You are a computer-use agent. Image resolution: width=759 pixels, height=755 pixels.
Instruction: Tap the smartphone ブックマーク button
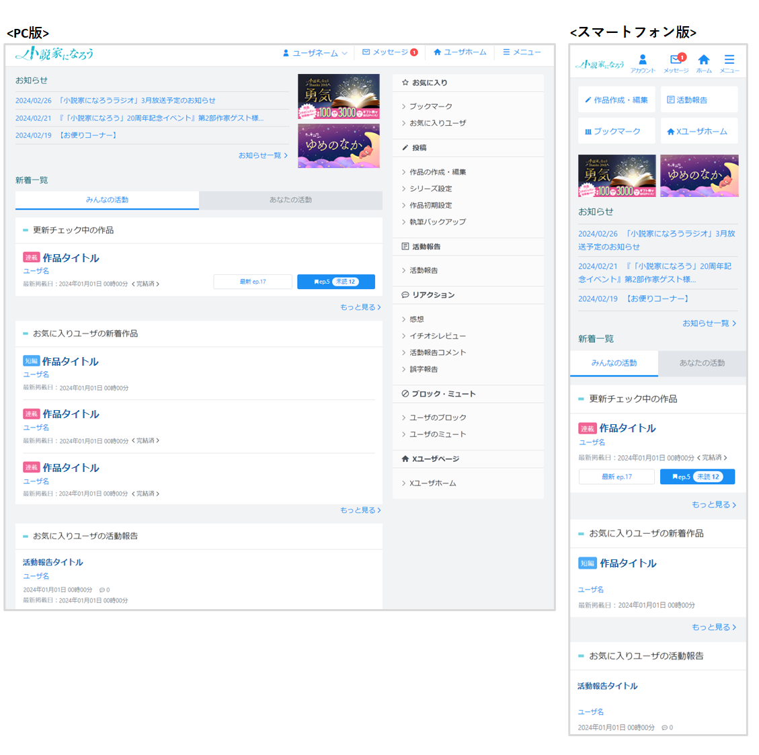pos(616,131)
